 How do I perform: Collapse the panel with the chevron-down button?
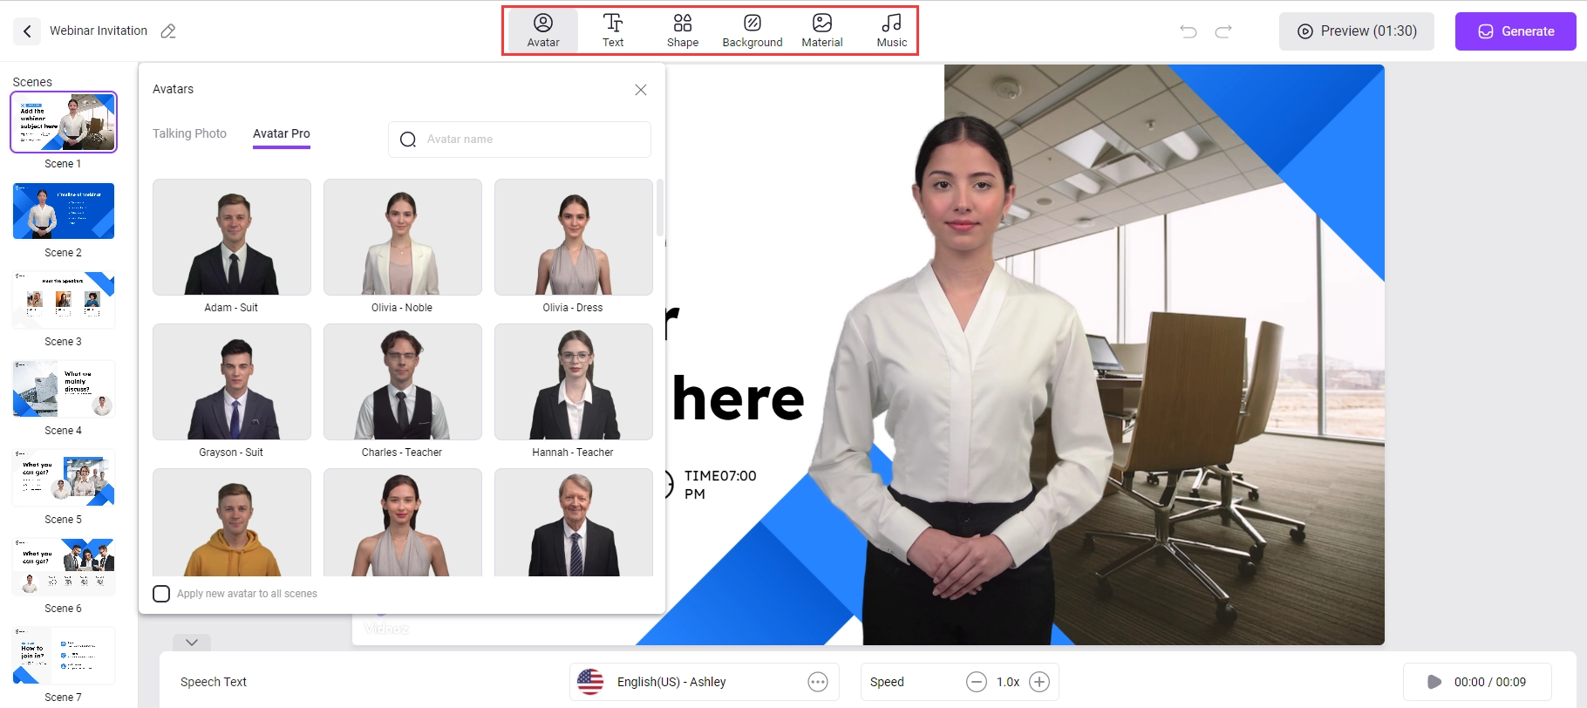pos(192,643)
